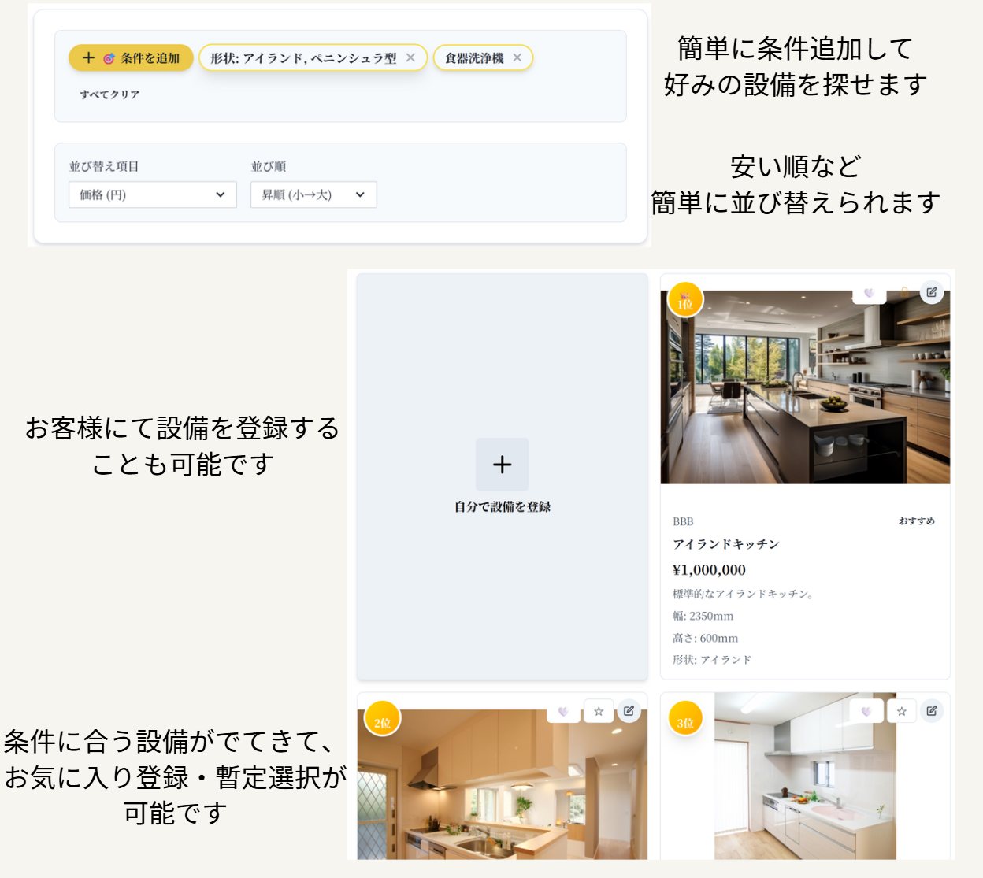
Task: Click the edit icon on the 3位 kitchen card
Action: point(933,710)
